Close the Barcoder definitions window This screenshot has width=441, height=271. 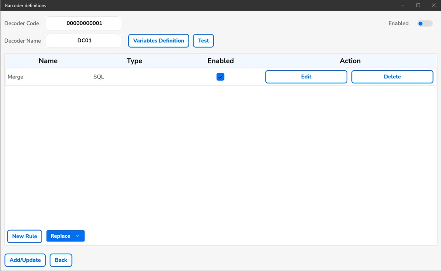pyautogui.click(x=433, y=5)
